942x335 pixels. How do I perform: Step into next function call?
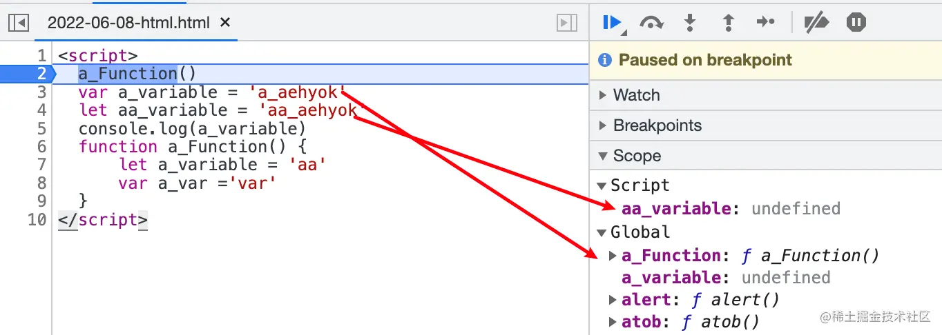coord(689,23)
